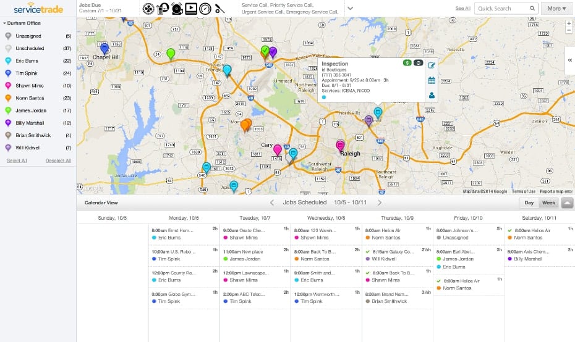Screen dimensions: 575x342
Task: Click the Quick Search field
Action: tap(502, 9)
